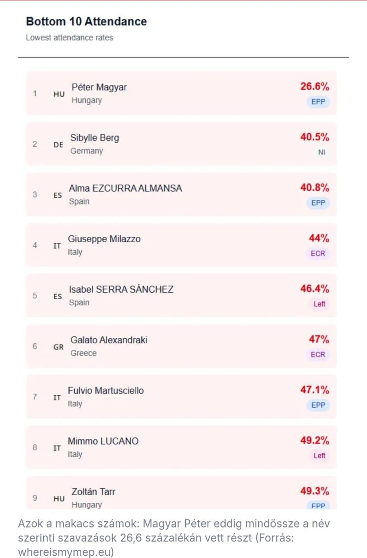Image resolution: width=367 pixels, height=558 pixels.
Task: Click Giuseppe Milazzo's name
Action: coord(104,239)
